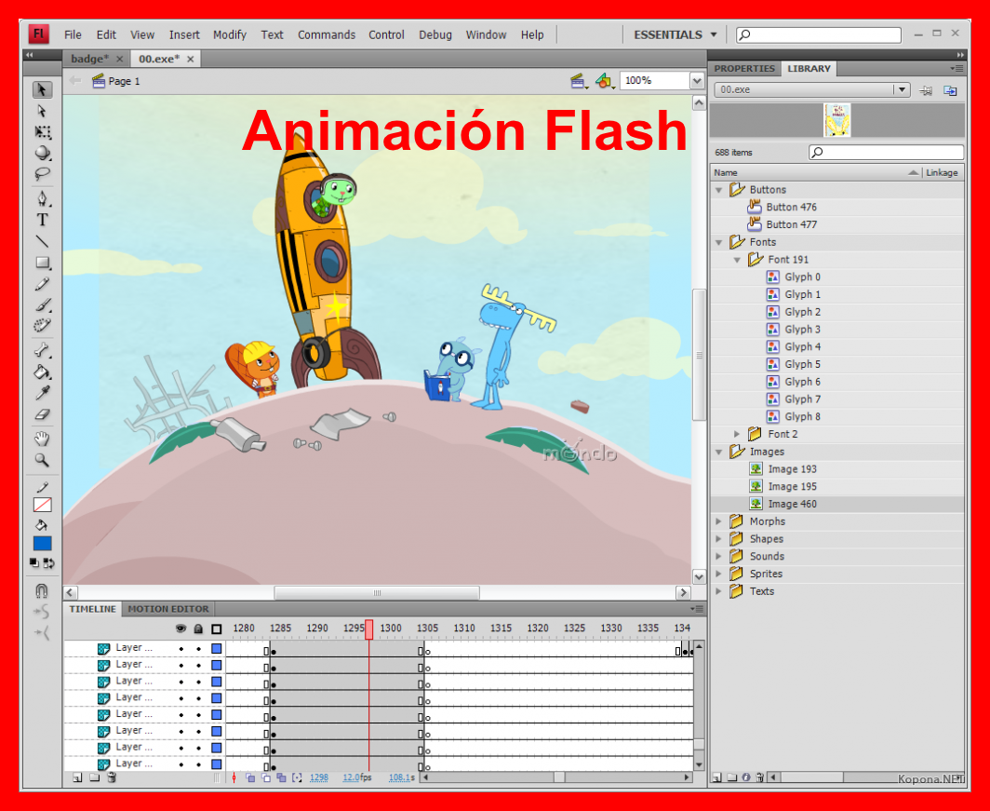Select the Eraser tool
Image resolution: width=990 pixels, height=811 pixels.
[x=42, y=415]
